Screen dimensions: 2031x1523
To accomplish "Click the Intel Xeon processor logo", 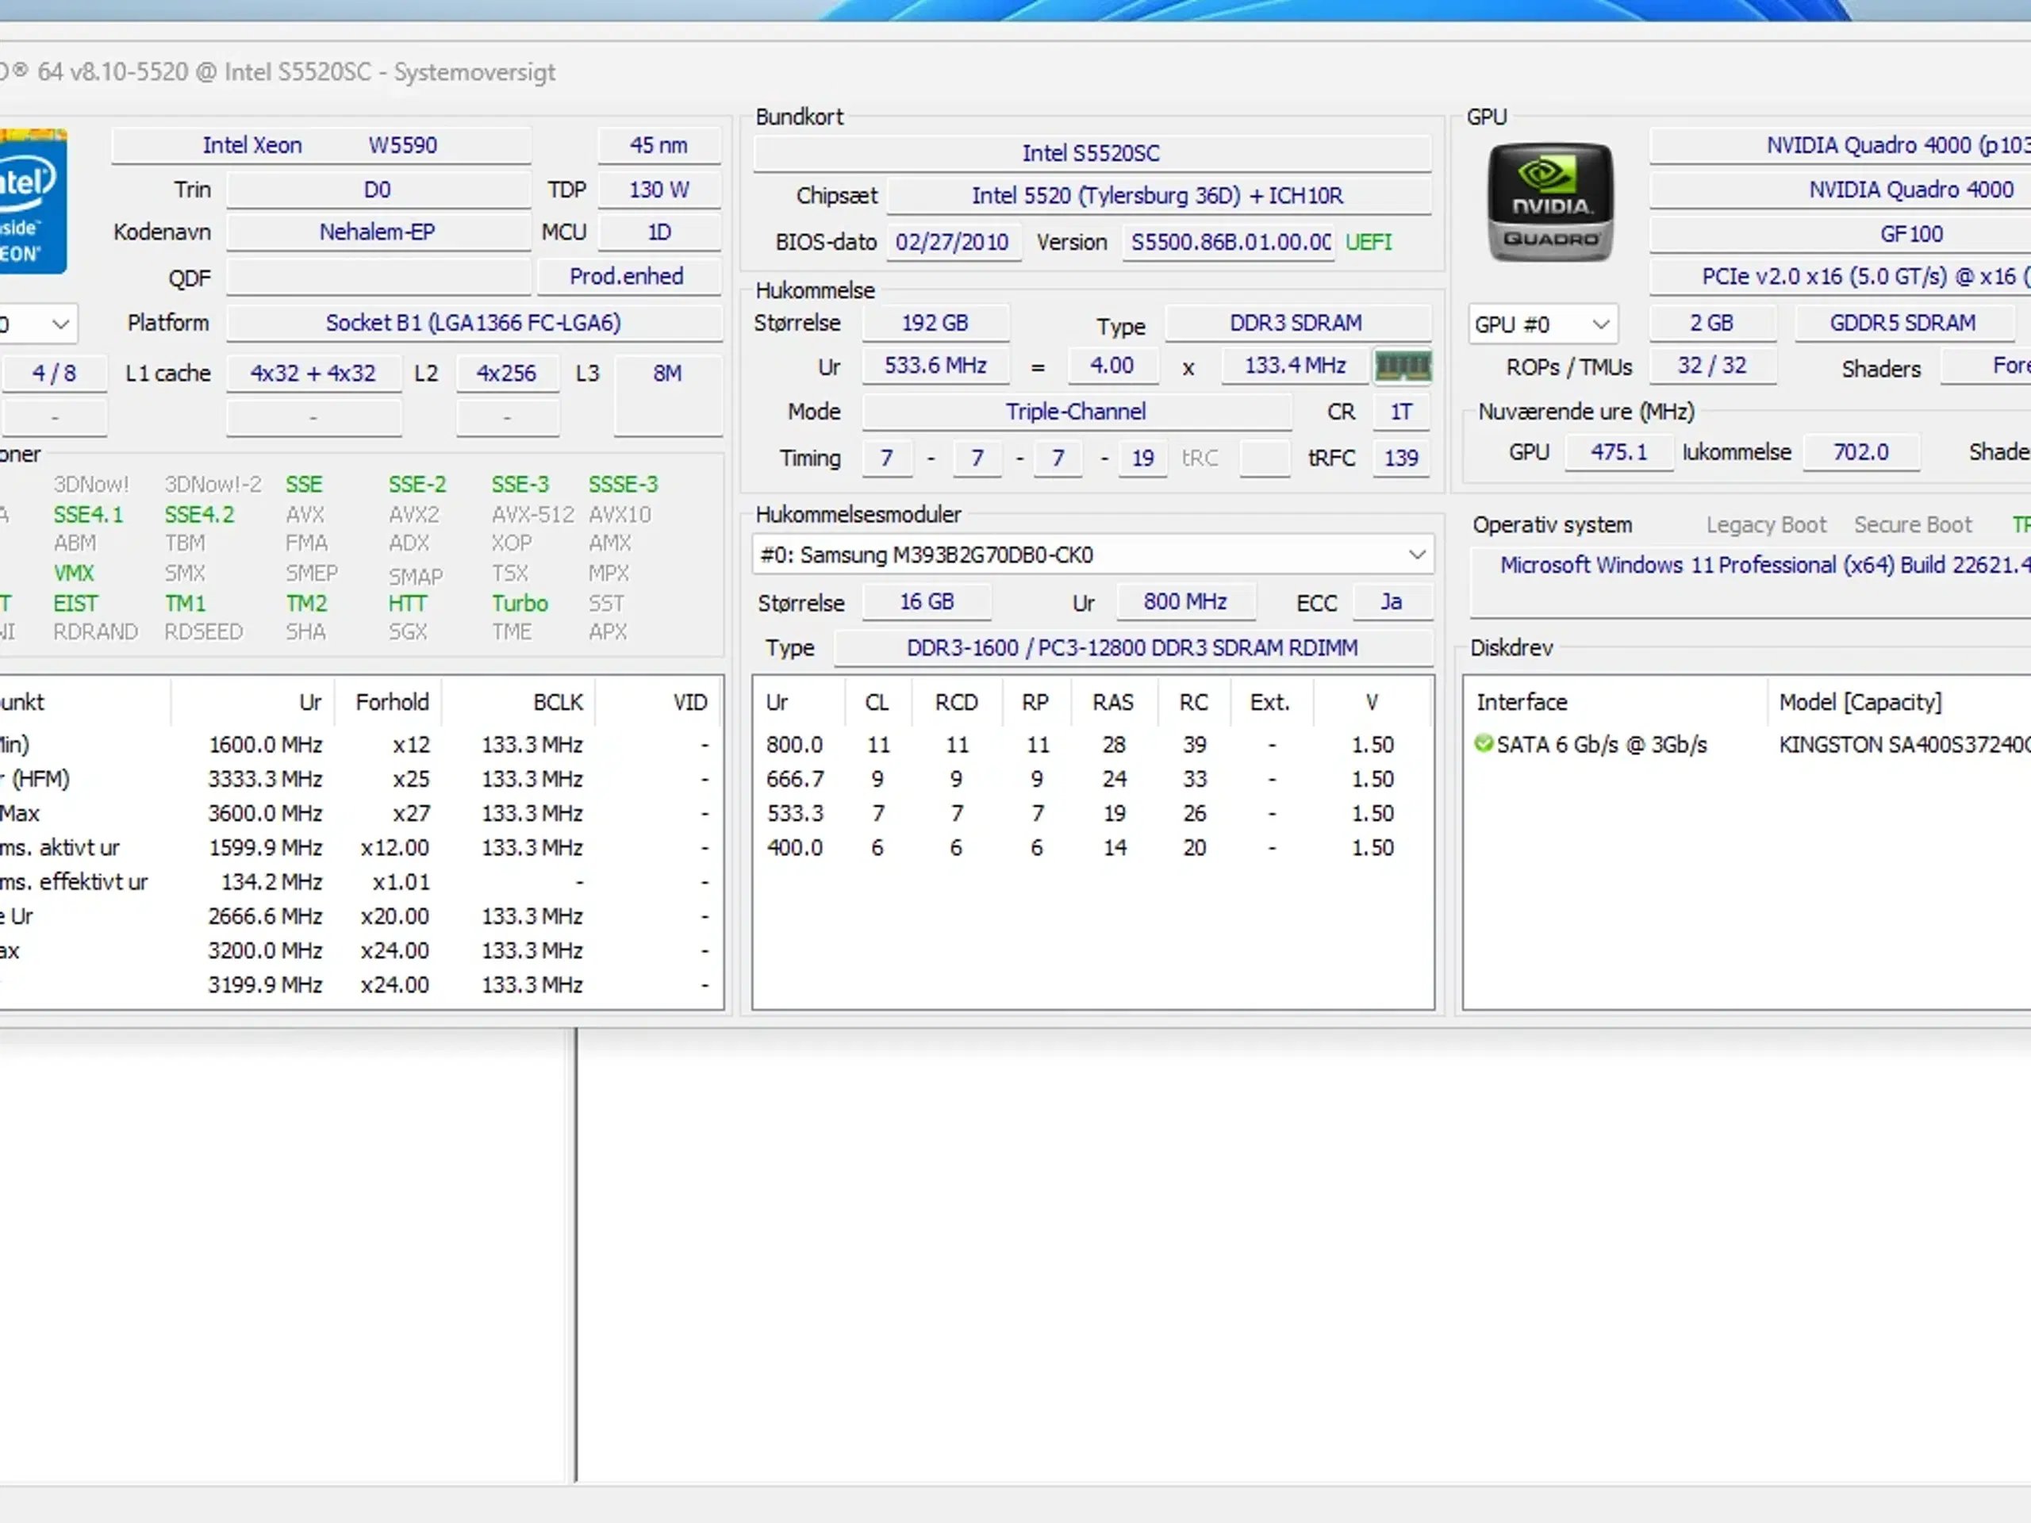I will pyautogui.click(x=33, y=201).
